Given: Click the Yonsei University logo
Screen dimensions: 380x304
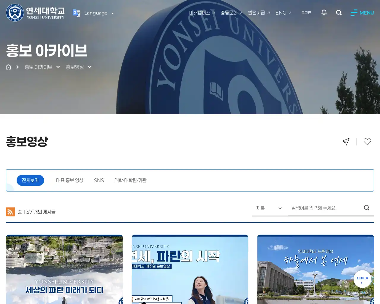Looking at the screenshot, I should (x=35, y=13).
